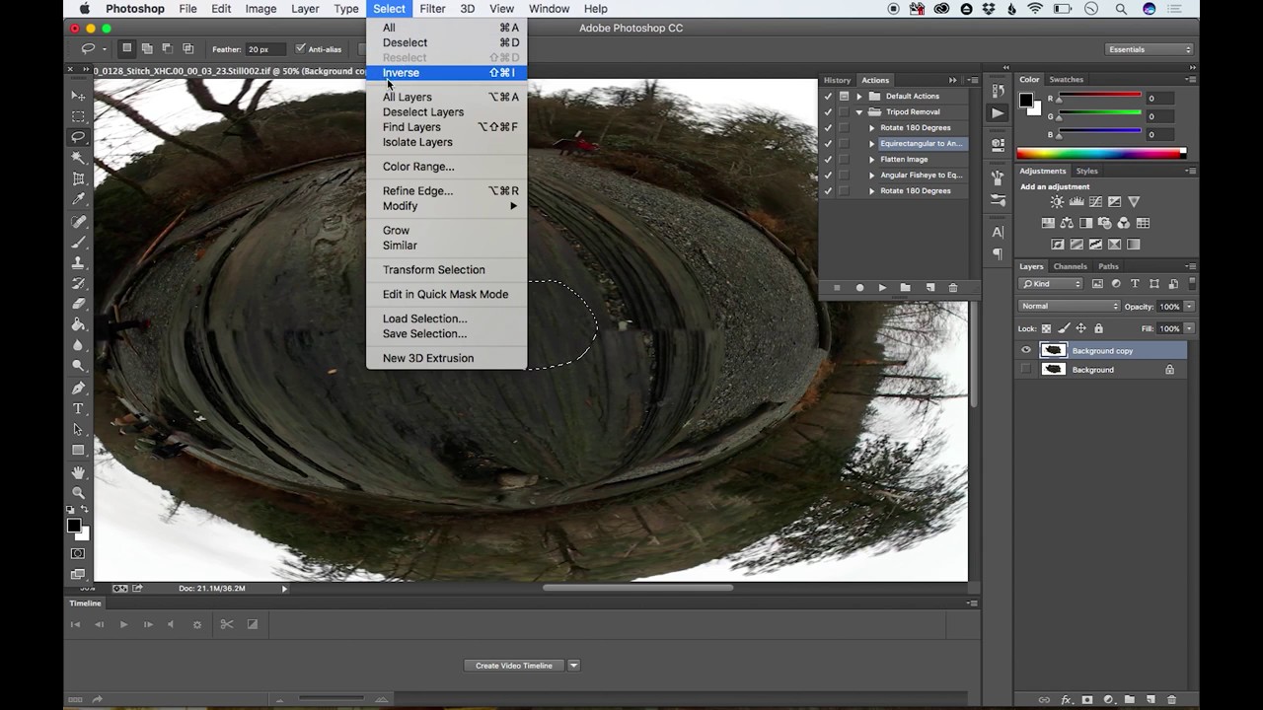Open the Normal blend mode dropdown
The height and width of the screenshot is (710, 1263).
click(x=1068, y=306)
